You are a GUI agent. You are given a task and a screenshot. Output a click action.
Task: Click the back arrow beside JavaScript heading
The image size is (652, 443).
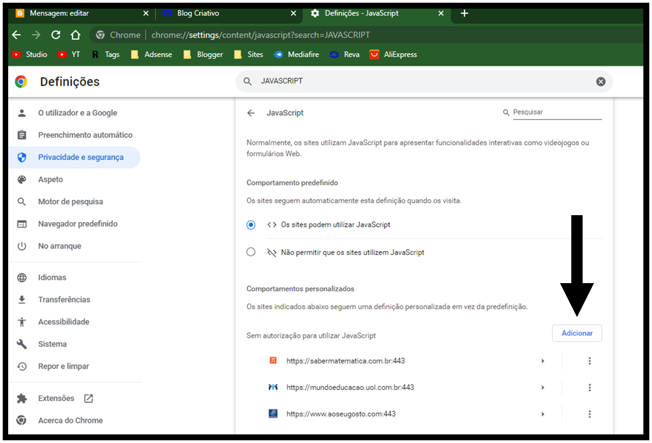pyautogui.click(x=251, y=113)
